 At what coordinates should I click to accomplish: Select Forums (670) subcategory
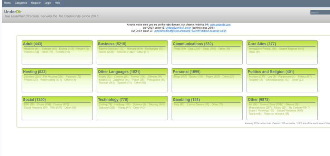click(x=61, y=104)
